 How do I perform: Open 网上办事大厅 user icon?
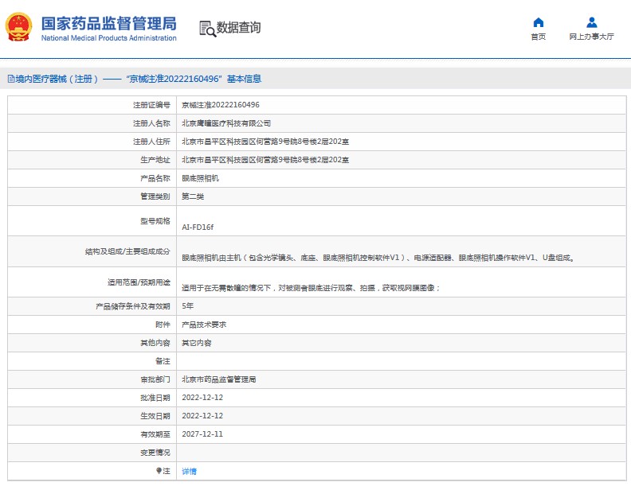[x=591, y=22]
